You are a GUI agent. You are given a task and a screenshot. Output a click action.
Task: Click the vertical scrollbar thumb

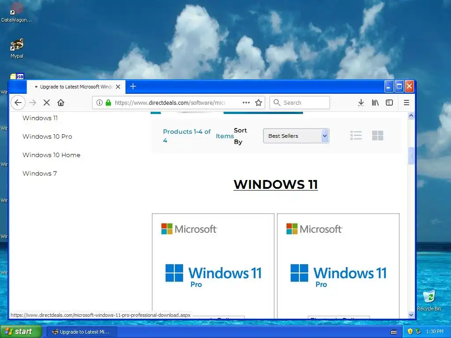click(411, 155)
